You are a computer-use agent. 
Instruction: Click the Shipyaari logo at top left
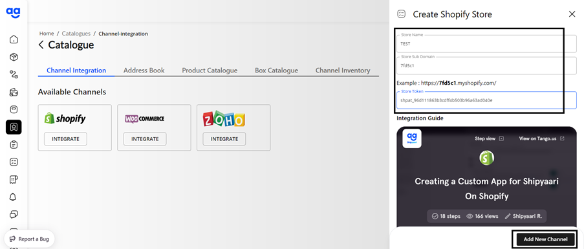click(13, 12)
